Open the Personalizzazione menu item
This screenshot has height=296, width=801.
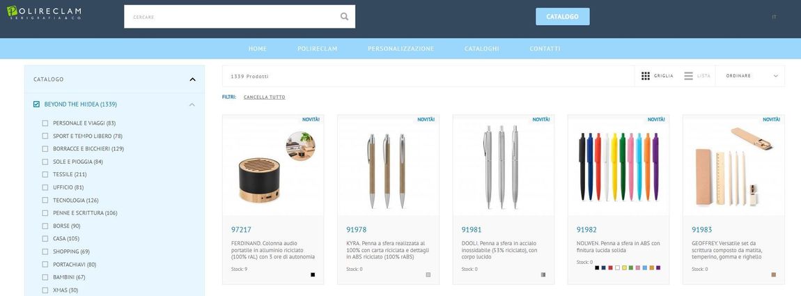coord(400,49)
